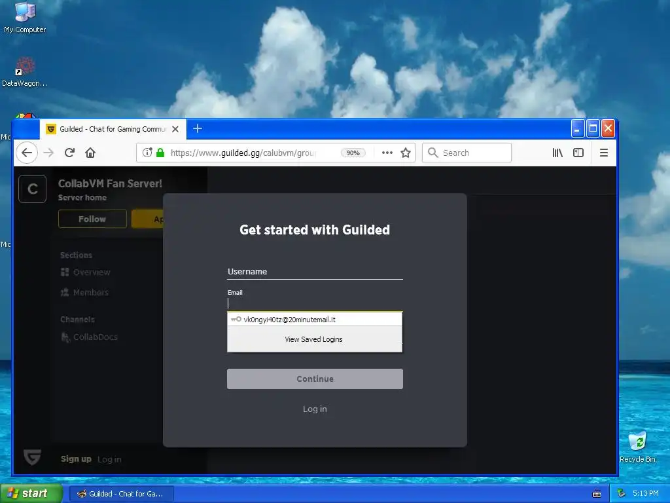Open page actions three-dot menu
670x503 pixels.
[x=387, y=153]
